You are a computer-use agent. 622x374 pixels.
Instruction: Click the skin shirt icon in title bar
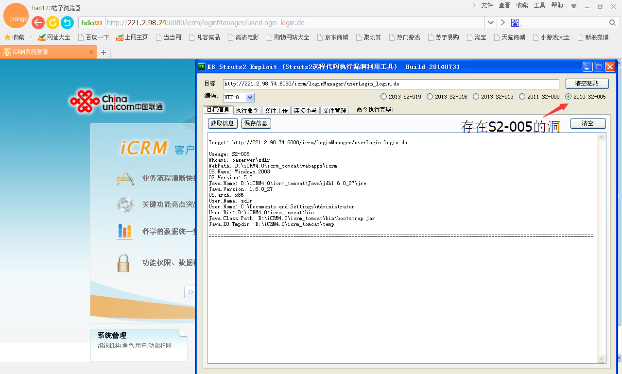point(574,6)
